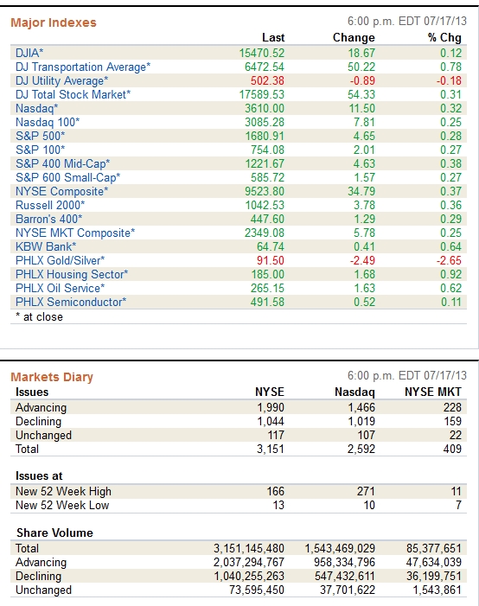Click the New 52 Week Low label
The image size is (479, 606).
[x=62, y=506]
